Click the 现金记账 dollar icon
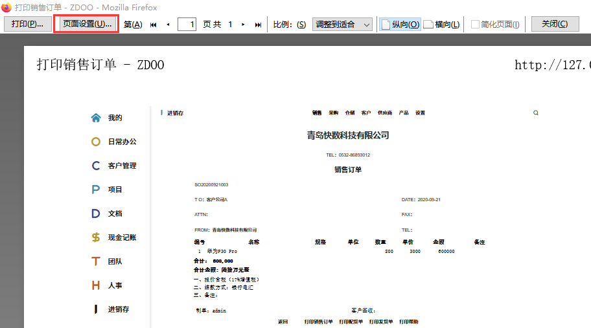 (x=96, y=237)
